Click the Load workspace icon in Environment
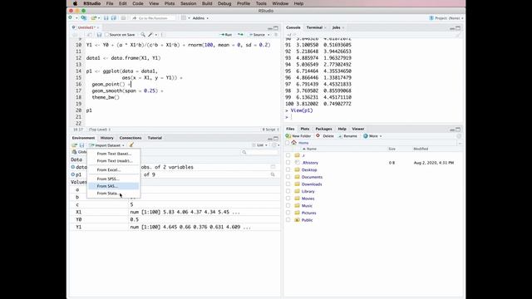Image resolution: width=532 pixels, height=299 pixels. coord(74,145)
